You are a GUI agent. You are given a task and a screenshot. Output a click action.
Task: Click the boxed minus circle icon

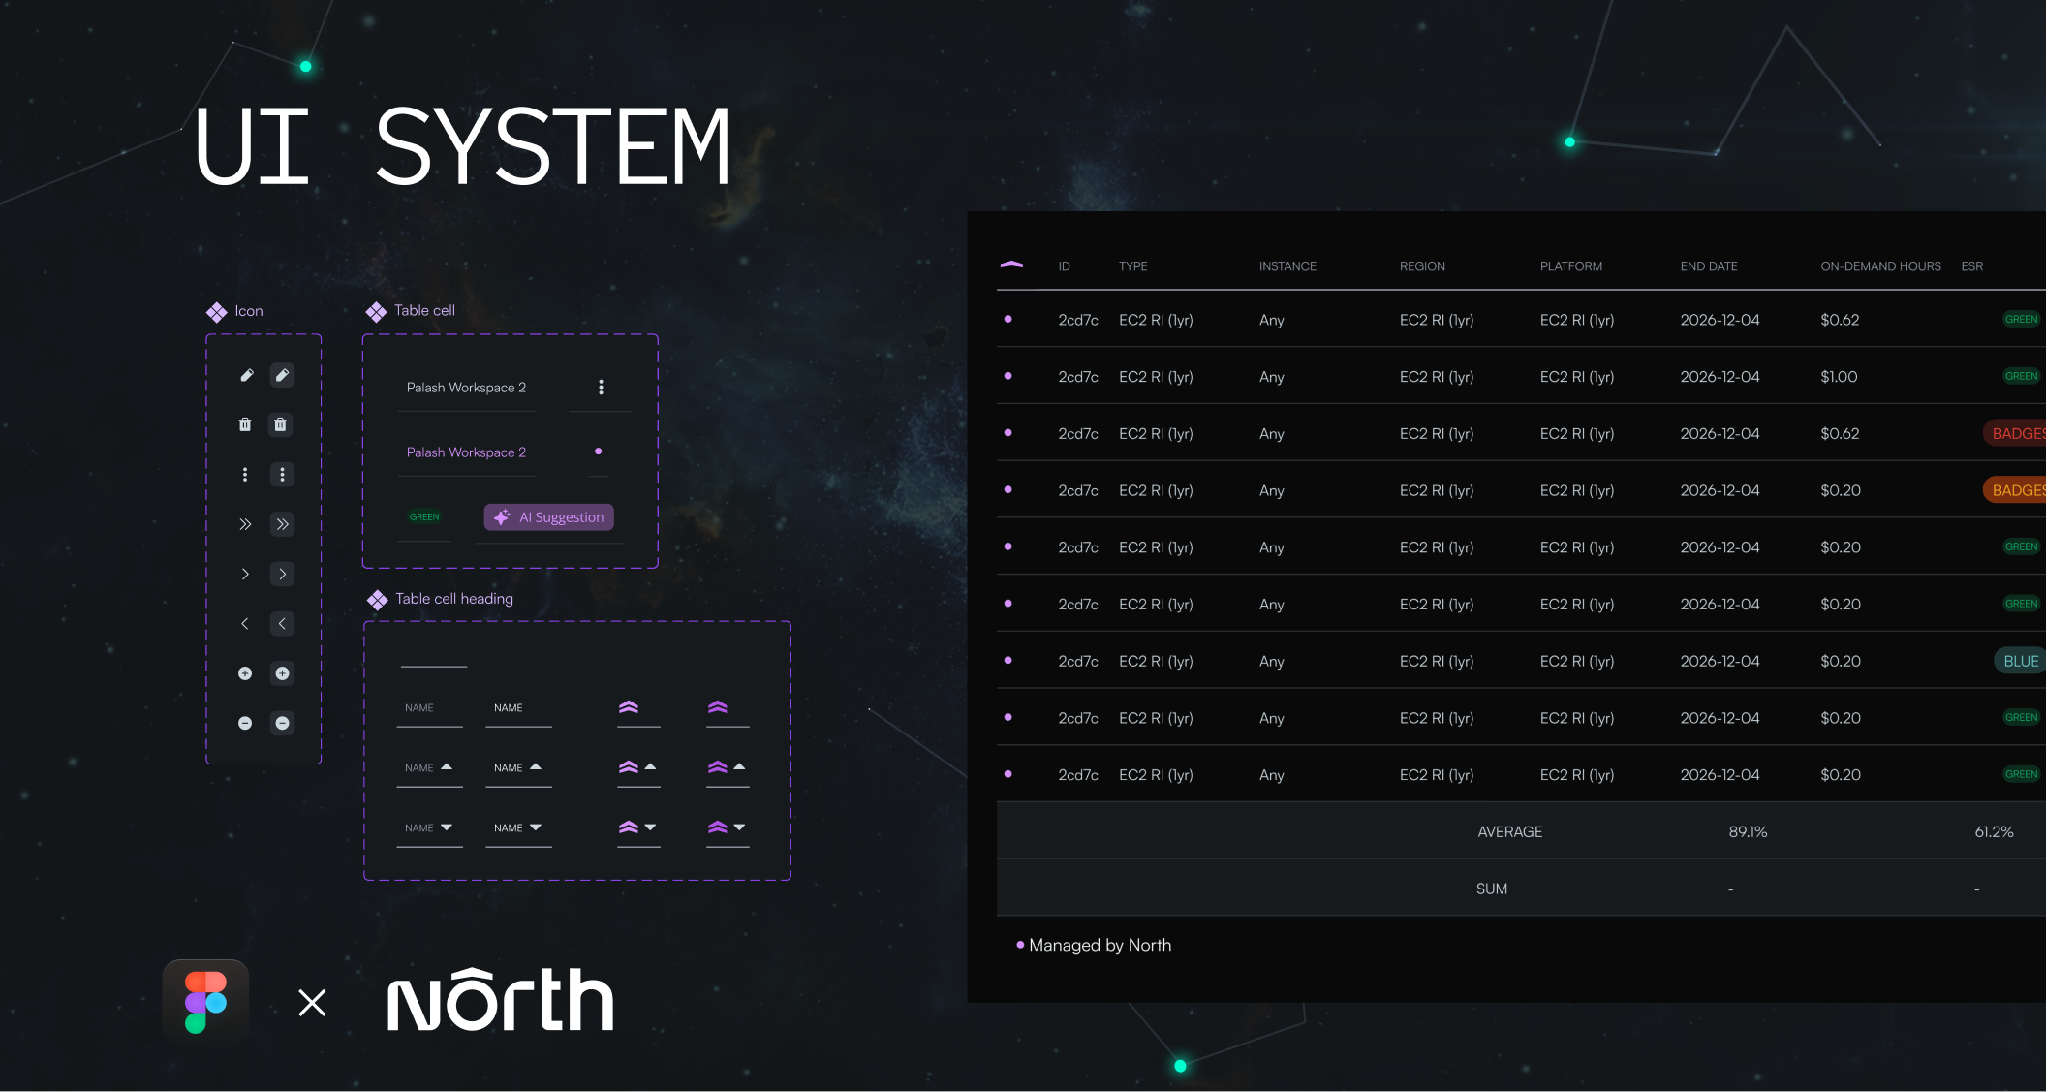[x=282, y=723]
